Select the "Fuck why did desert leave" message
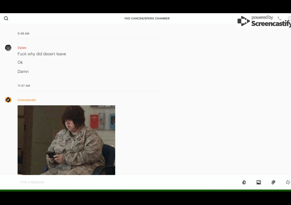 point(42,54)
